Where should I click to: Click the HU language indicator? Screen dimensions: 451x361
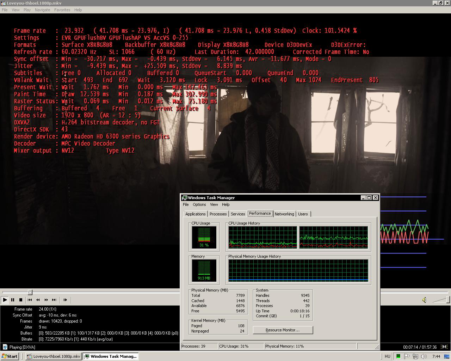pos(387,356)
